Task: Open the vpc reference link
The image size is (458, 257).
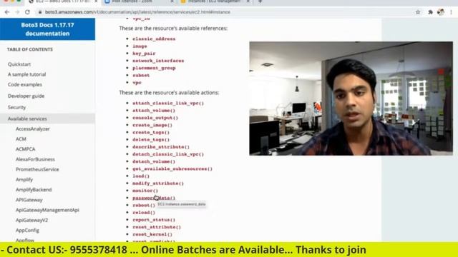Action: click(x=137, y=83)
